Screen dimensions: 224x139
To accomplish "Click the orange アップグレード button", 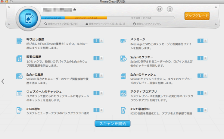I will 197,16.
